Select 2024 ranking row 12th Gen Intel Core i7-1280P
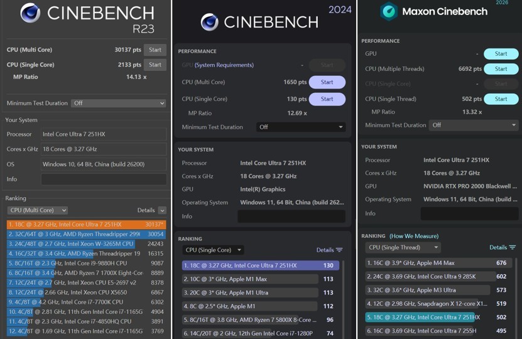Image resolution: width=522 pixels, height=339 pixels. click(x=261, y=333)
